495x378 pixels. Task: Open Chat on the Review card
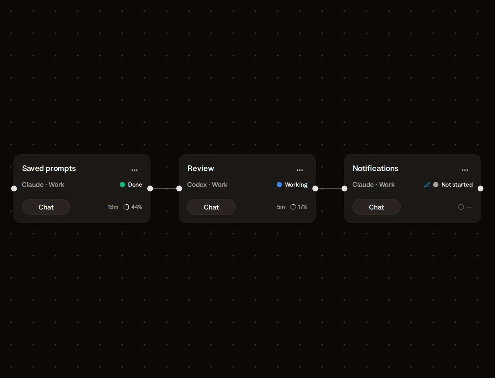pyautogui.click(x=211, y=207)
